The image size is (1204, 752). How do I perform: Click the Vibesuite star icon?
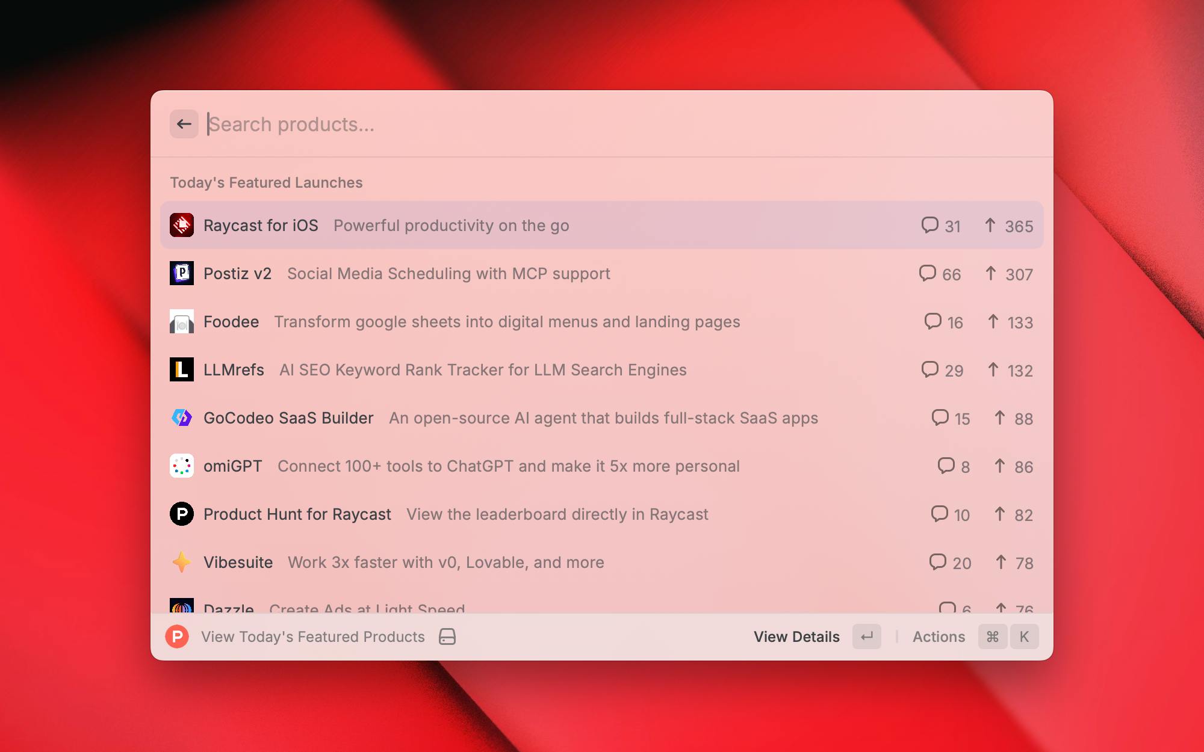(x=182, y=562)
